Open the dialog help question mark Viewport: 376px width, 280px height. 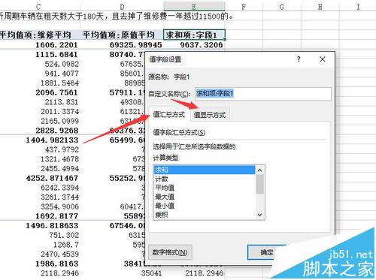point(299,59)
